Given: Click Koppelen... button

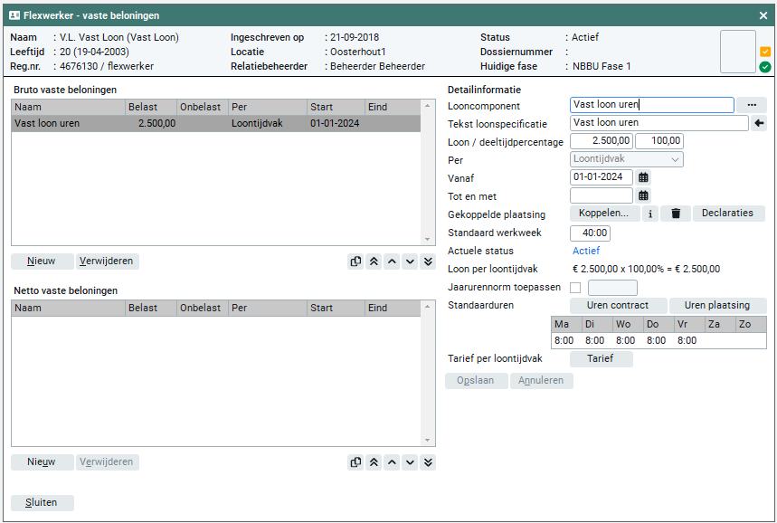Looking at the screenshot, I should coord(604,214).
